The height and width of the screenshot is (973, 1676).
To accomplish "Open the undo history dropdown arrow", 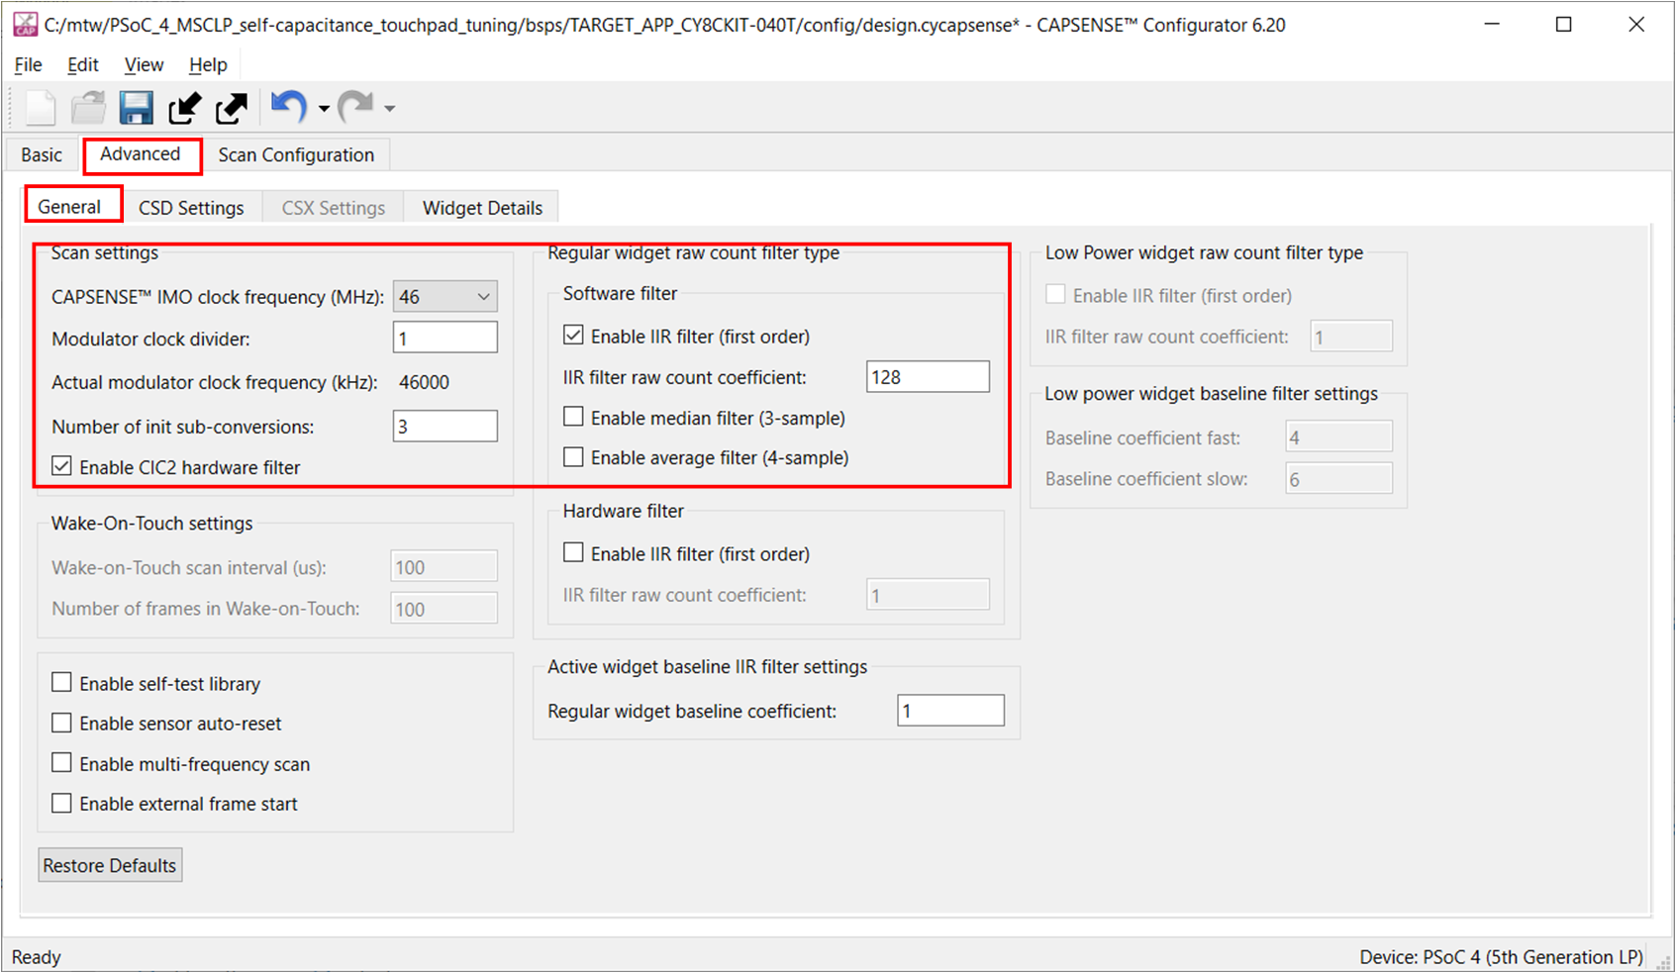I will [x=324, y=108].
